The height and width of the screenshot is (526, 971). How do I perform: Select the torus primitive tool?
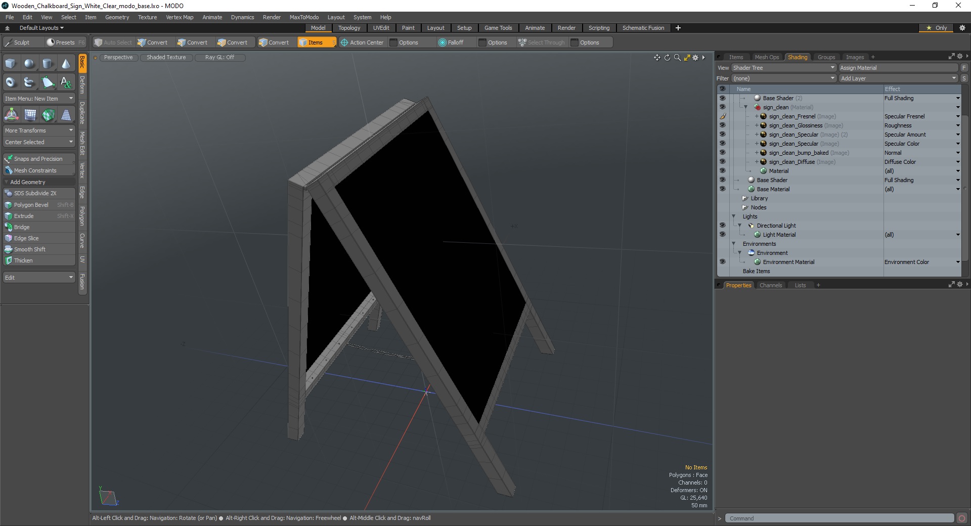tap(11, 82)
